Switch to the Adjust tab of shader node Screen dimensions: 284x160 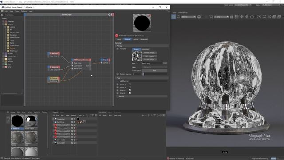tap(136, 39)
